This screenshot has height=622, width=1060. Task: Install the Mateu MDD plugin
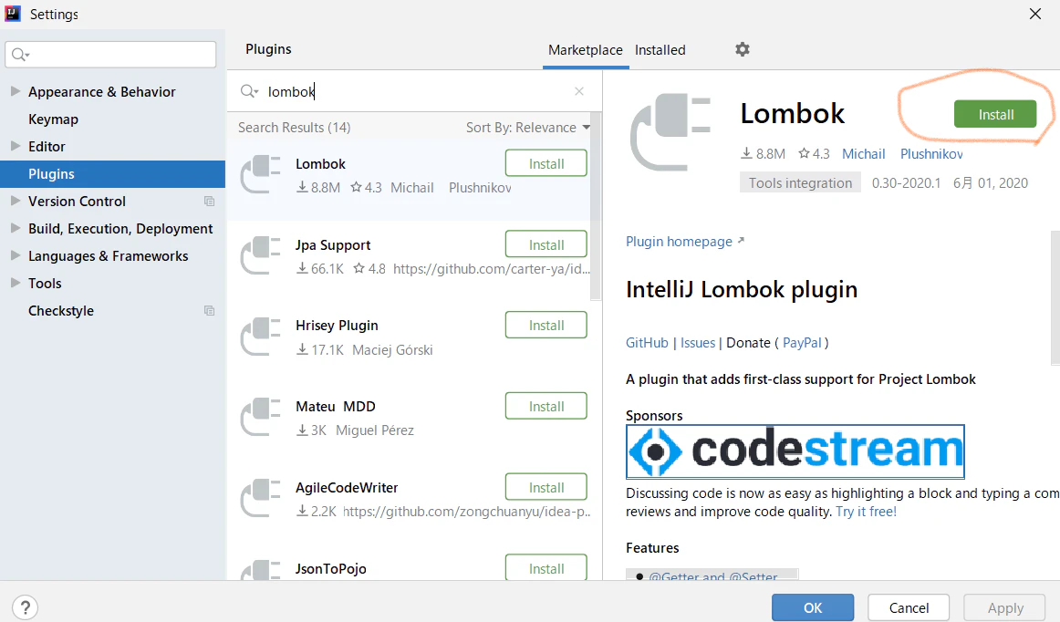(x=546, y=407)
